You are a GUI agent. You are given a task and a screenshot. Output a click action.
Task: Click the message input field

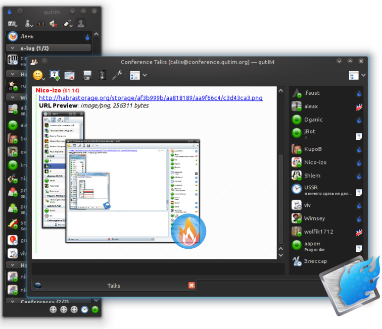coord(158,269)
